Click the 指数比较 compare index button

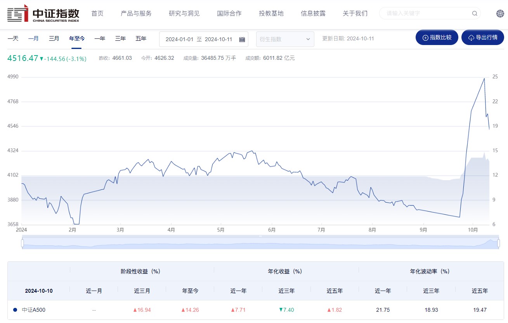click(x=437, y=38)
